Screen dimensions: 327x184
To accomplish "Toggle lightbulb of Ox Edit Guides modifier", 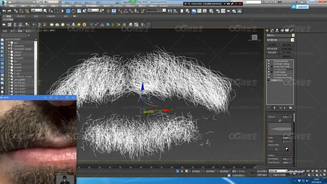I will [x=269, y=72].
